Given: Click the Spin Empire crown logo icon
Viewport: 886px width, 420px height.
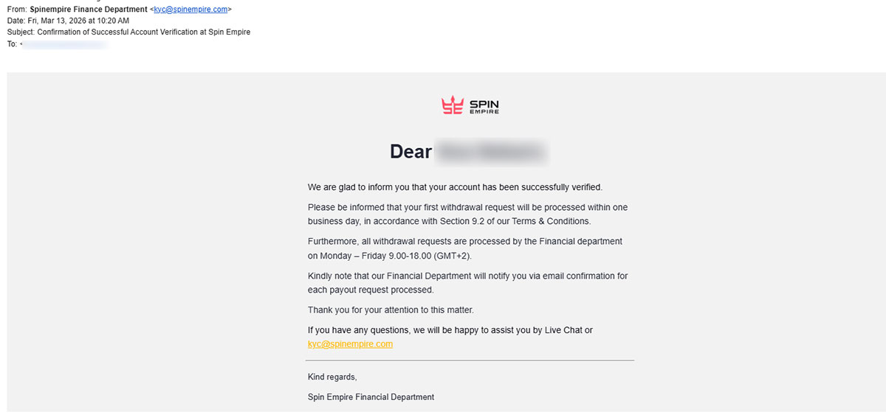Looking at the screenshot, I should coord(452,106).
